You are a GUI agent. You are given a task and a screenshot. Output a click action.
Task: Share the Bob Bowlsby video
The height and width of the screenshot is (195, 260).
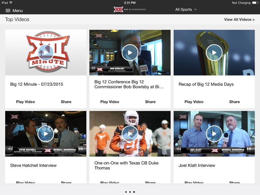click(150, 102)
